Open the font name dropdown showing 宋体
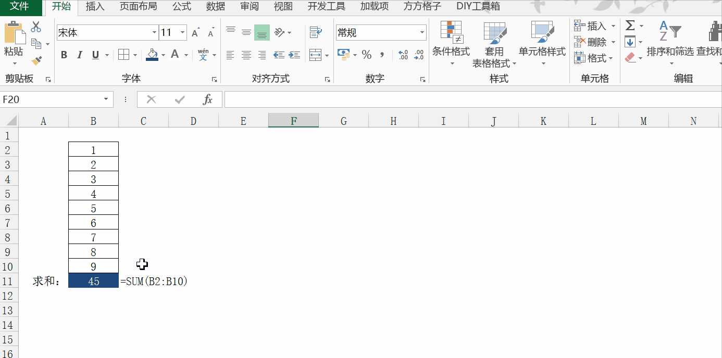Image resolution: width=722 pixels, height=358 pixels. pos(155,33)
